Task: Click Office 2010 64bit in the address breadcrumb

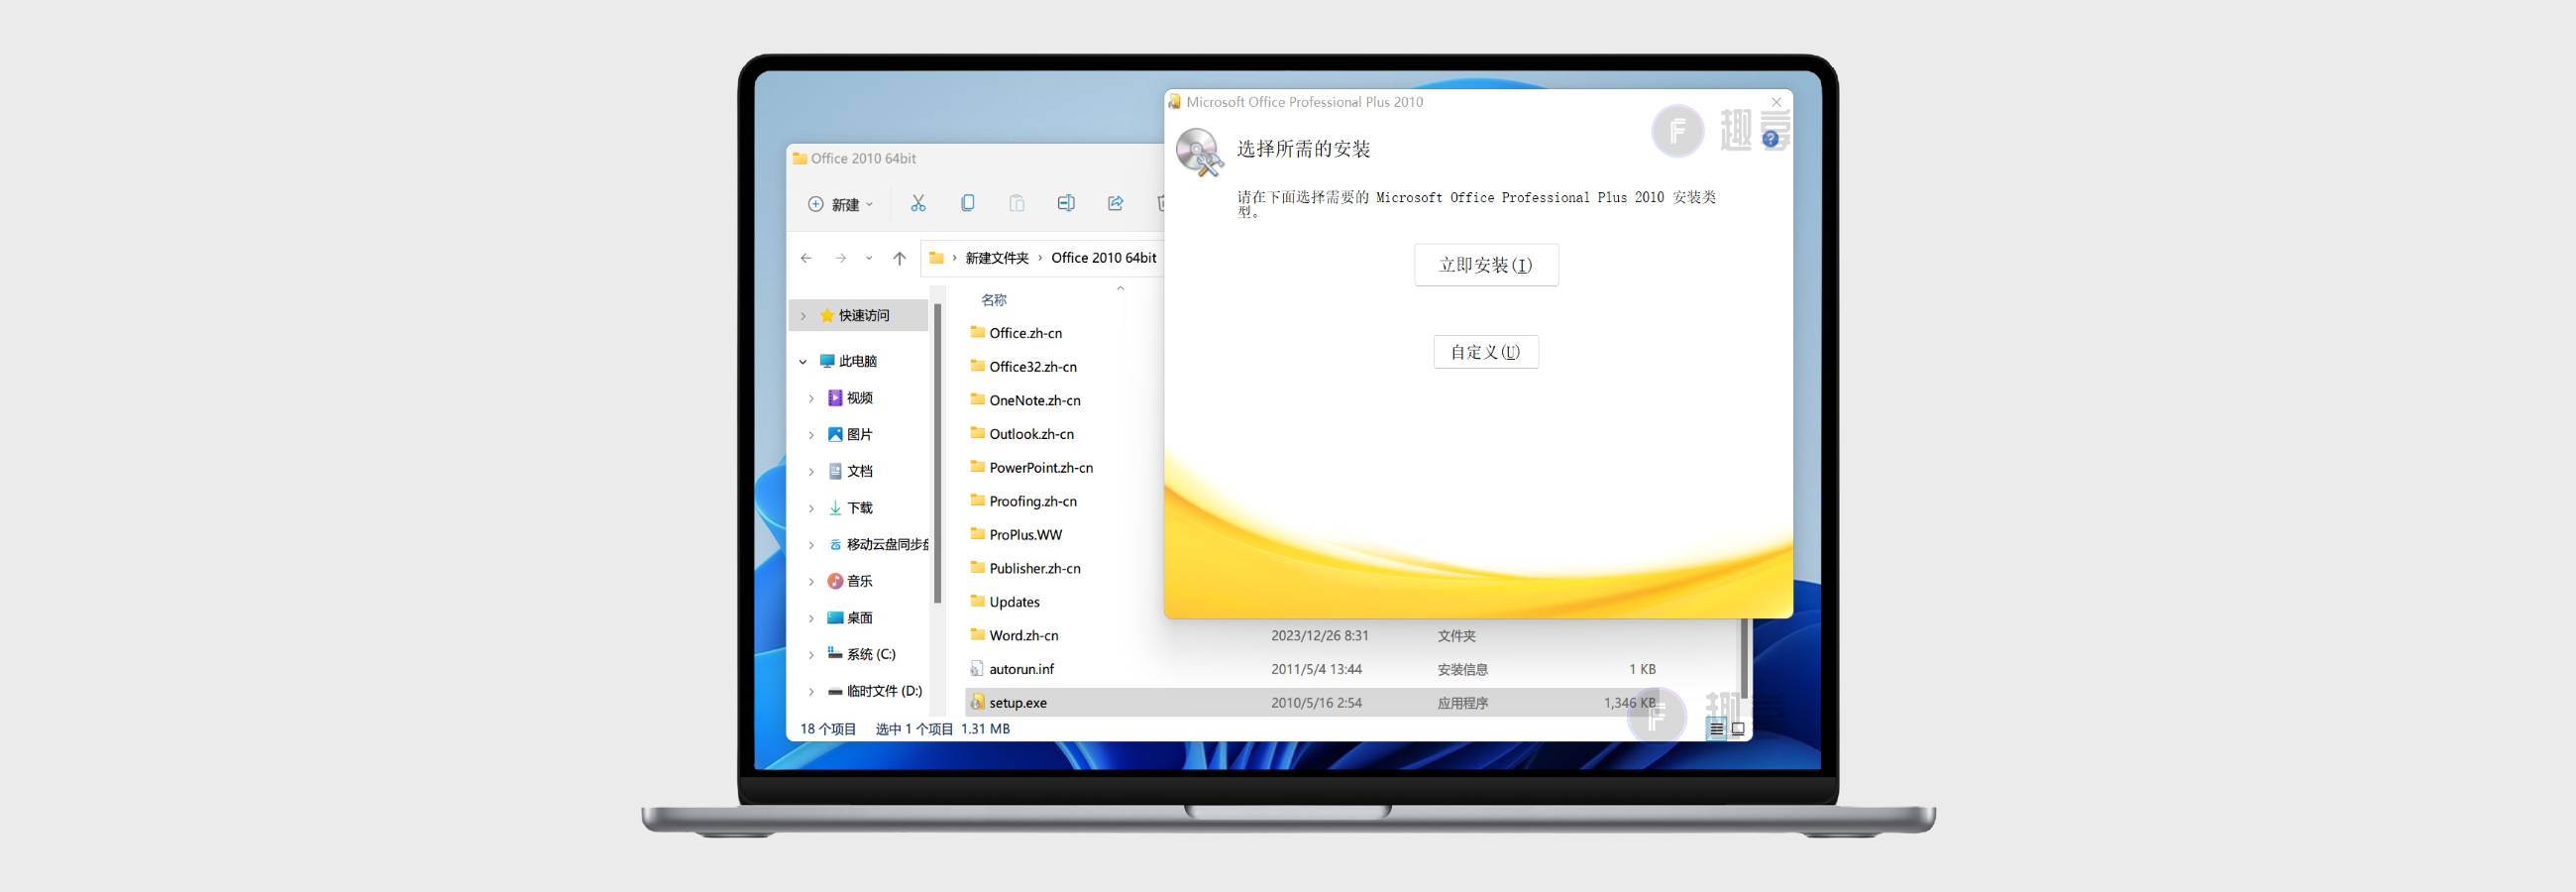Action: click(x=1104, y=258)
